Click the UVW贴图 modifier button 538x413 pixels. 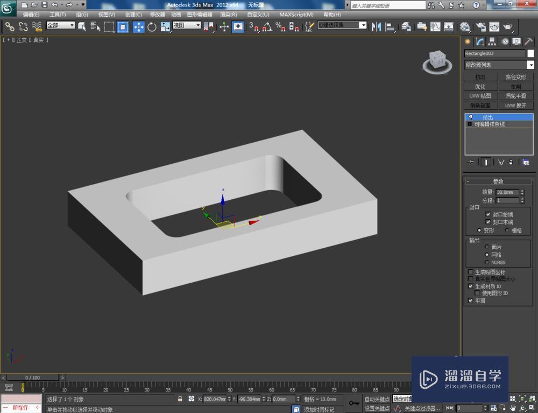pyautogui.click(x=479, y=96)
